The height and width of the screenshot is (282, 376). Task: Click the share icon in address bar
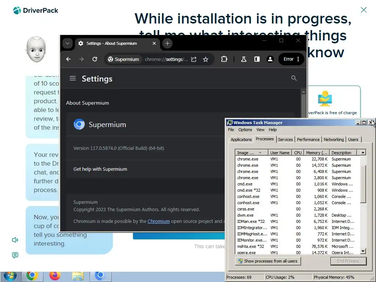click(194, 59)
